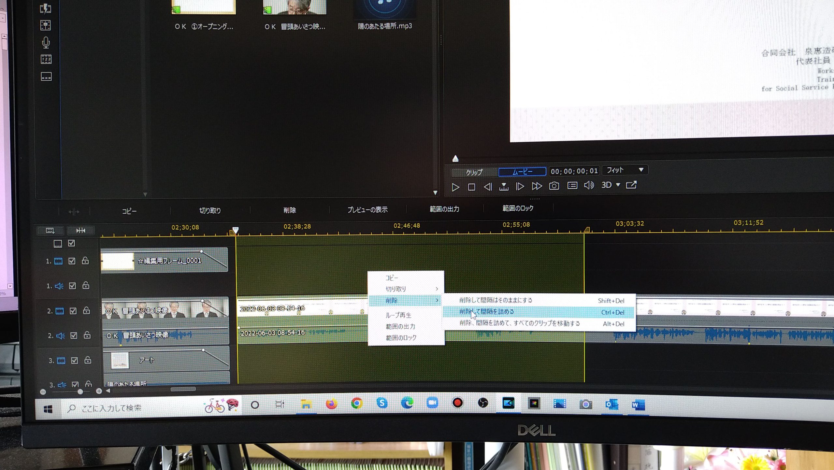This screenshot has width=834, height=470.
Task: Open the action camera sidebar tool
Action: (x=46, y=8)
